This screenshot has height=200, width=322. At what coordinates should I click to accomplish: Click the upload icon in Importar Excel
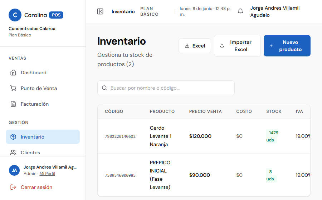click(x=222, y=46)
